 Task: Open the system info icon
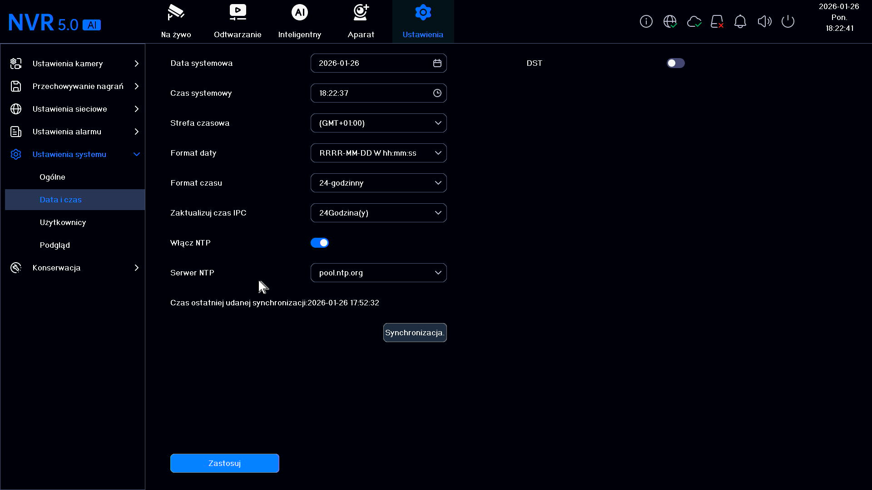pos(646,21)
